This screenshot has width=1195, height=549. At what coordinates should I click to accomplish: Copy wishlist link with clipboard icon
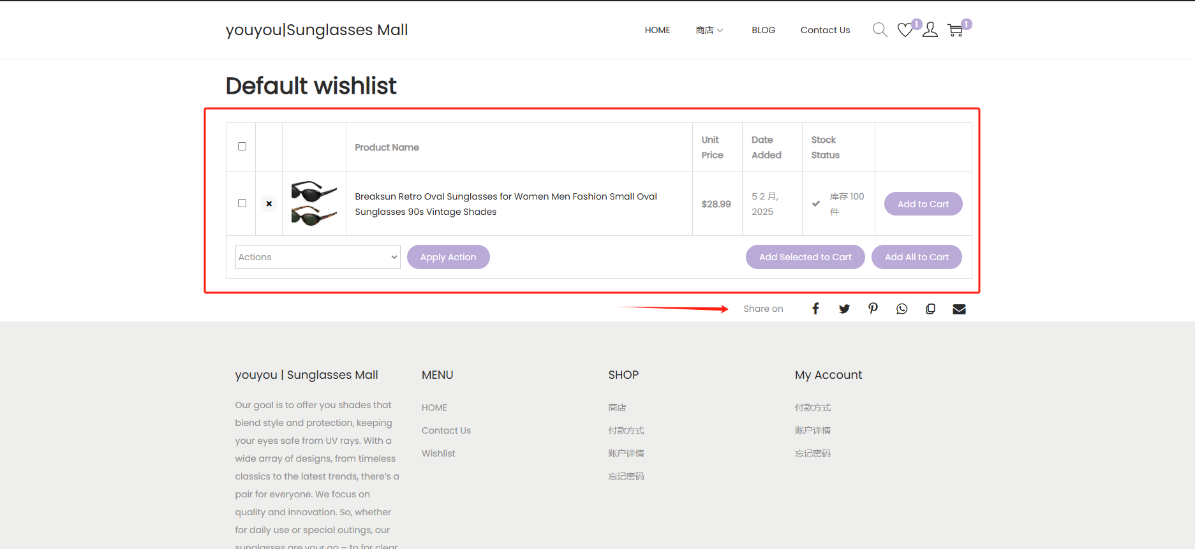930,309
